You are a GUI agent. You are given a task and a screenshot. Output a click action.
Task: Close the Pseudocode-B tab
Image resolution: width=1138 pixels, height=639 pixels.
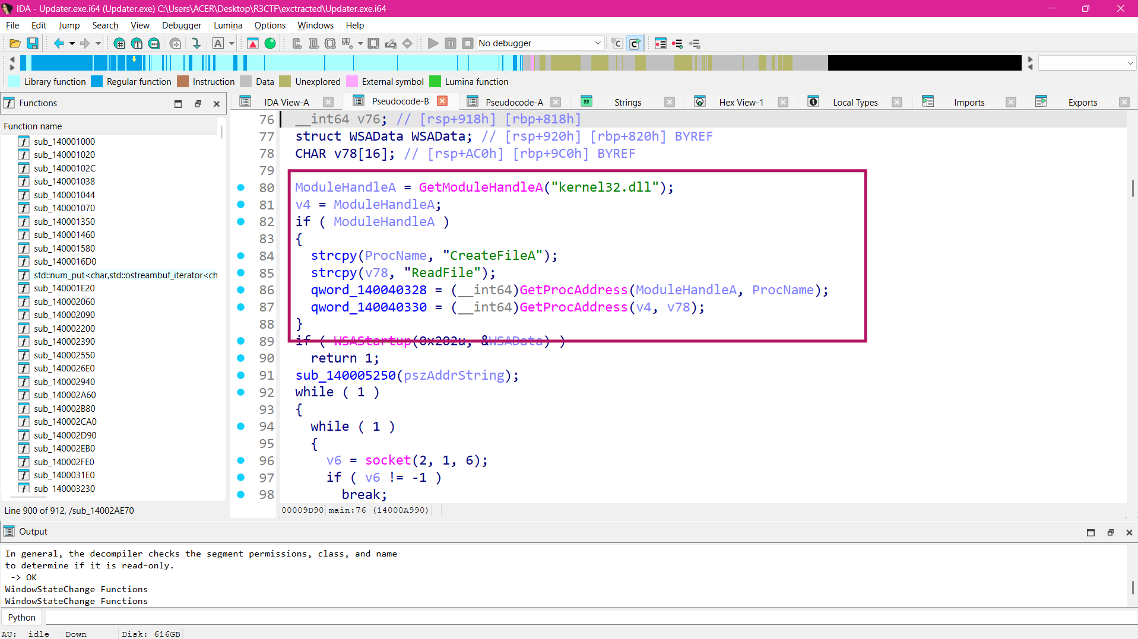point(442,101)
